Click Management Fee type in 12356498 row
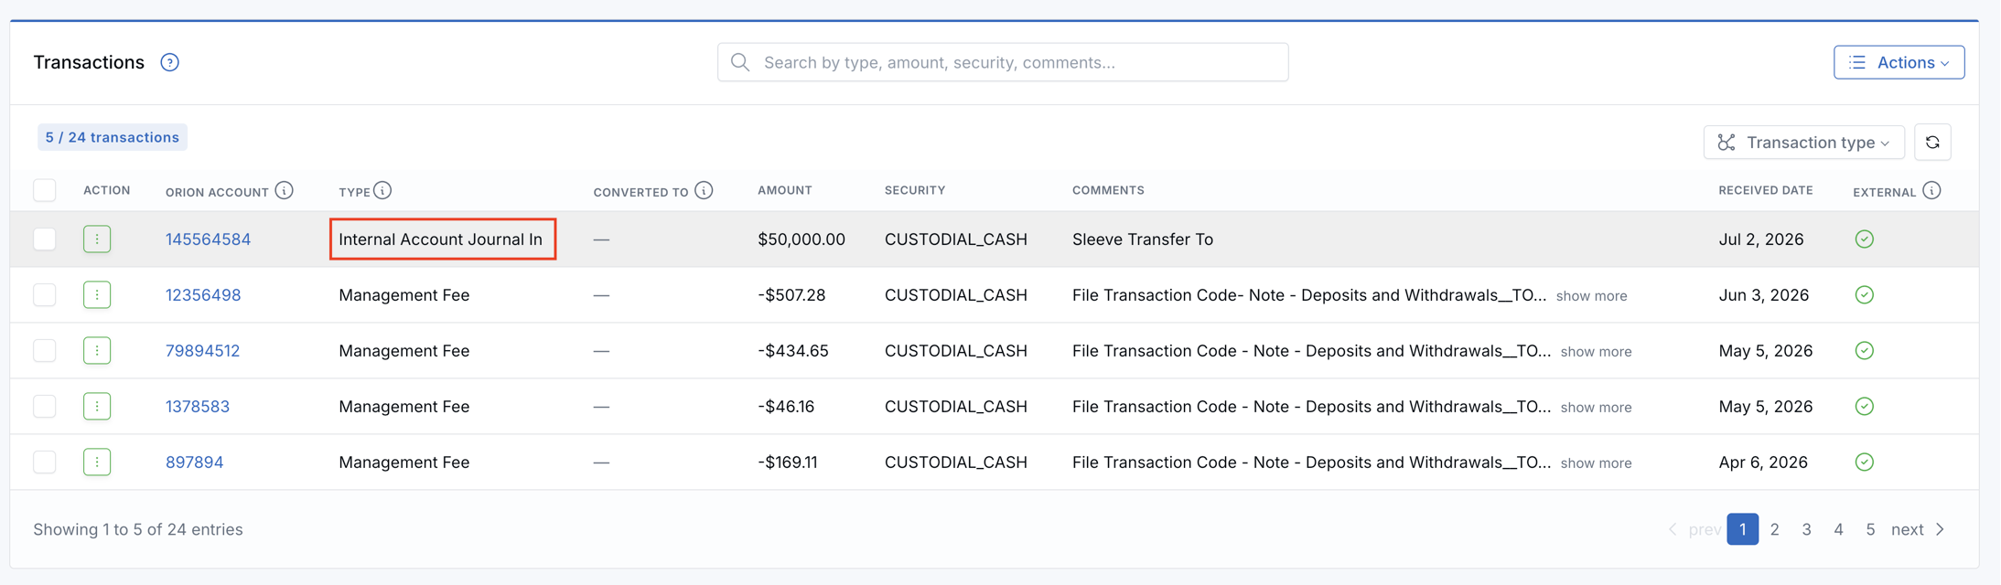 (404, 295)
